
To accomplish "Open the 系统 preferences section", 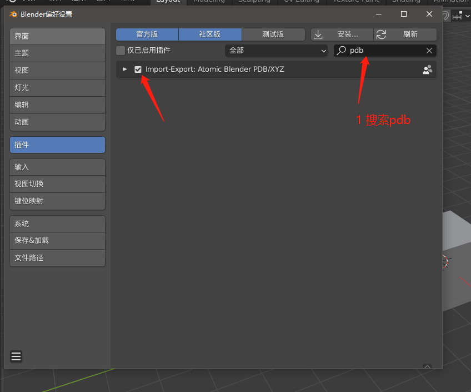I will click(57, 224).
